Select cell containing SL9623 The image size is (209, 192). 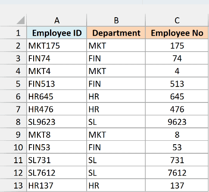point(57,121)
